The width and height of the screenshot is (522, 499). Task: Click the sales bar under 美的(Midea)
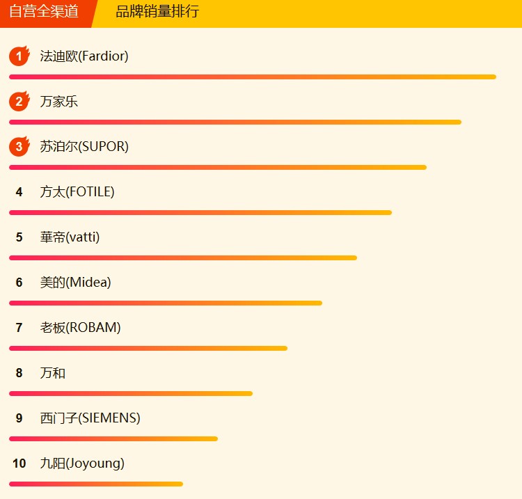[166, 303]
